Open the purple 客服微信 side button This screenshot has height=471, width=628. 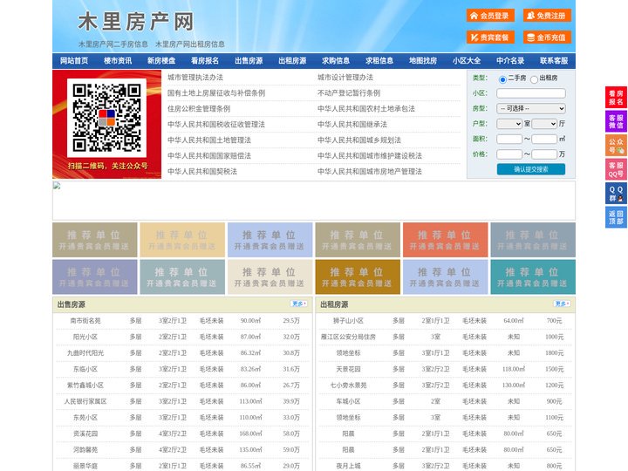coord(616,121)
